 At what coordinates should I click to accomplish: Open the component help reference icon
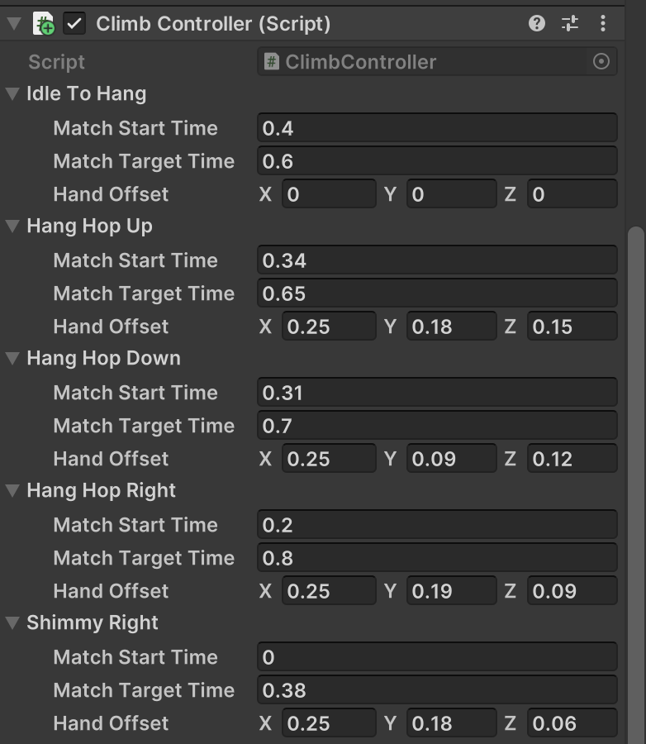(537, 24)
